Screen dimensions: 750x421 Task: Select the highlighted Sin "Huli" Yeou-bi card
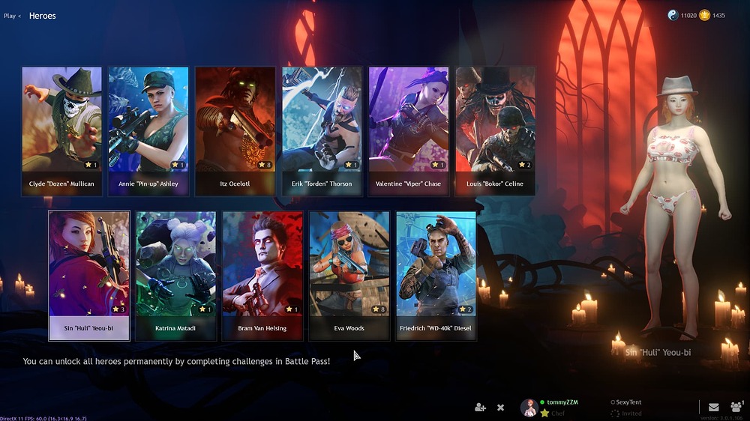(x=89, y=276)
